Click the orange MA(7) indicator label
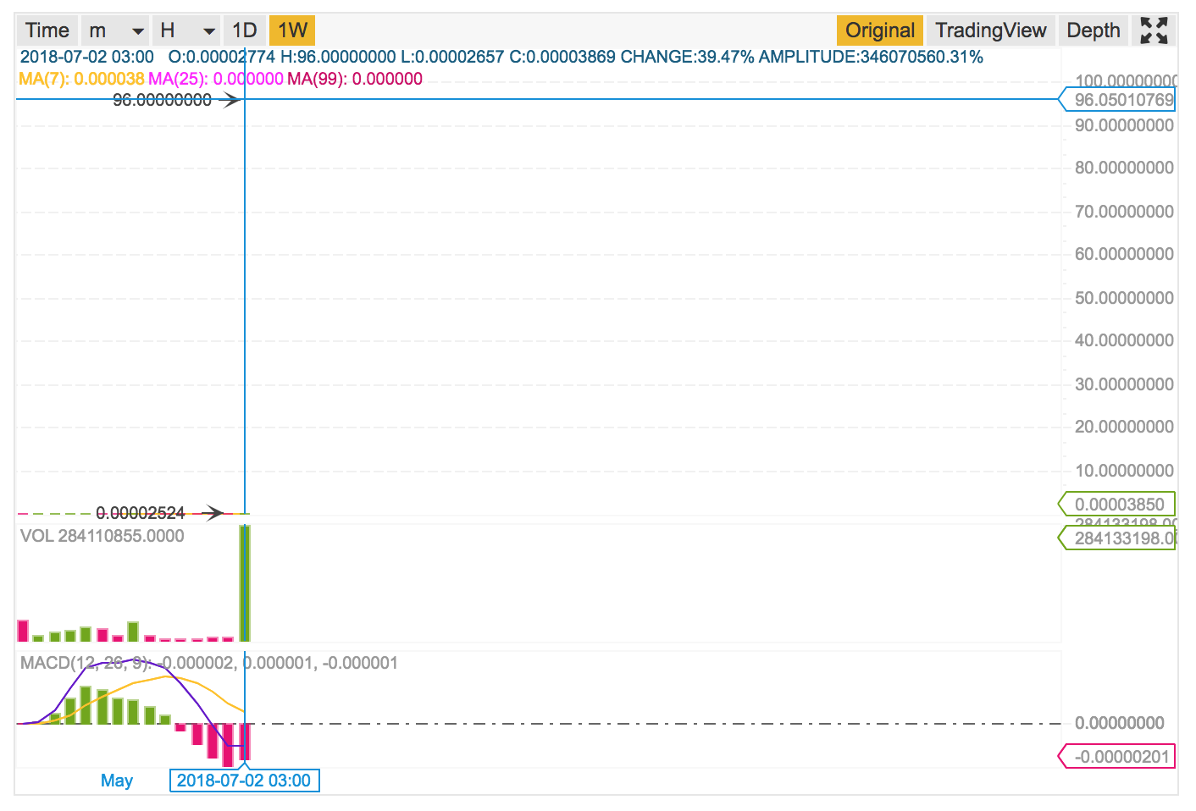1196x811 pixels. tap(81, 79)
